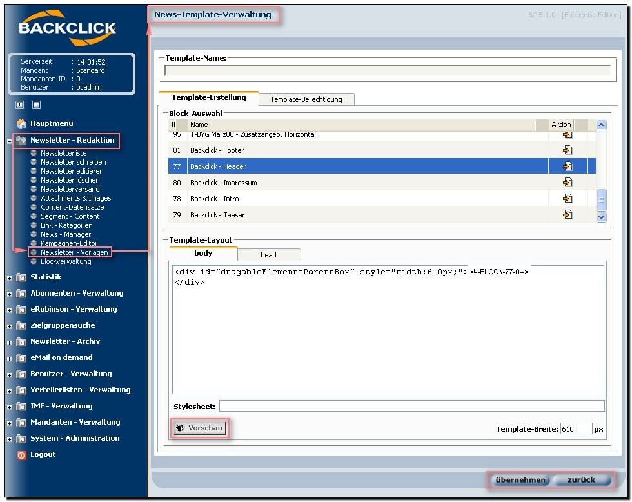Click the action icon for Backclick - Teaser

pyautogui.click(x=568, y=215)
